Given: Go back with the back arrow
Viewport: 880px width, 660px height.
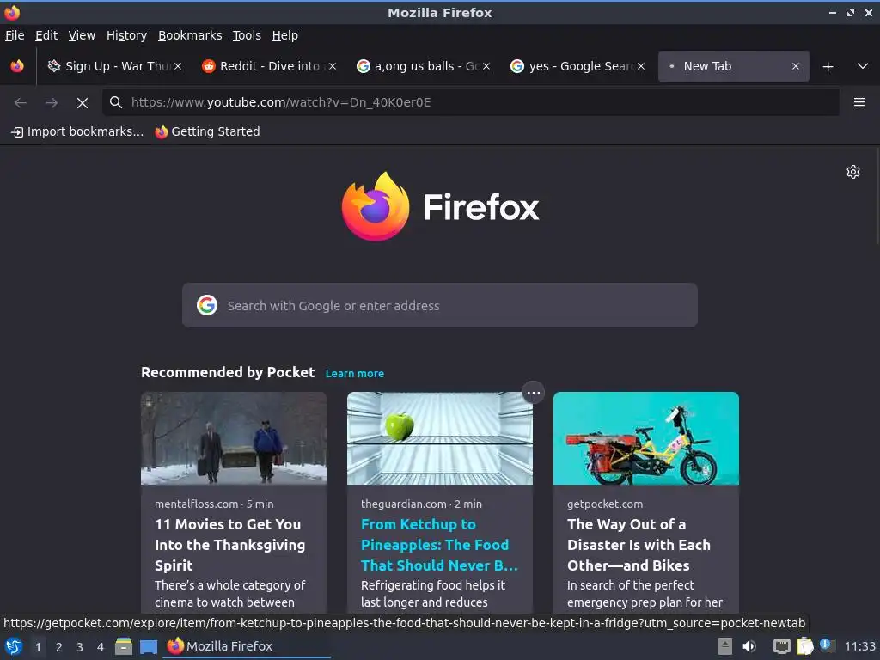Looking at the screenshot, I should pyautogui.click(x=21, y=103).
